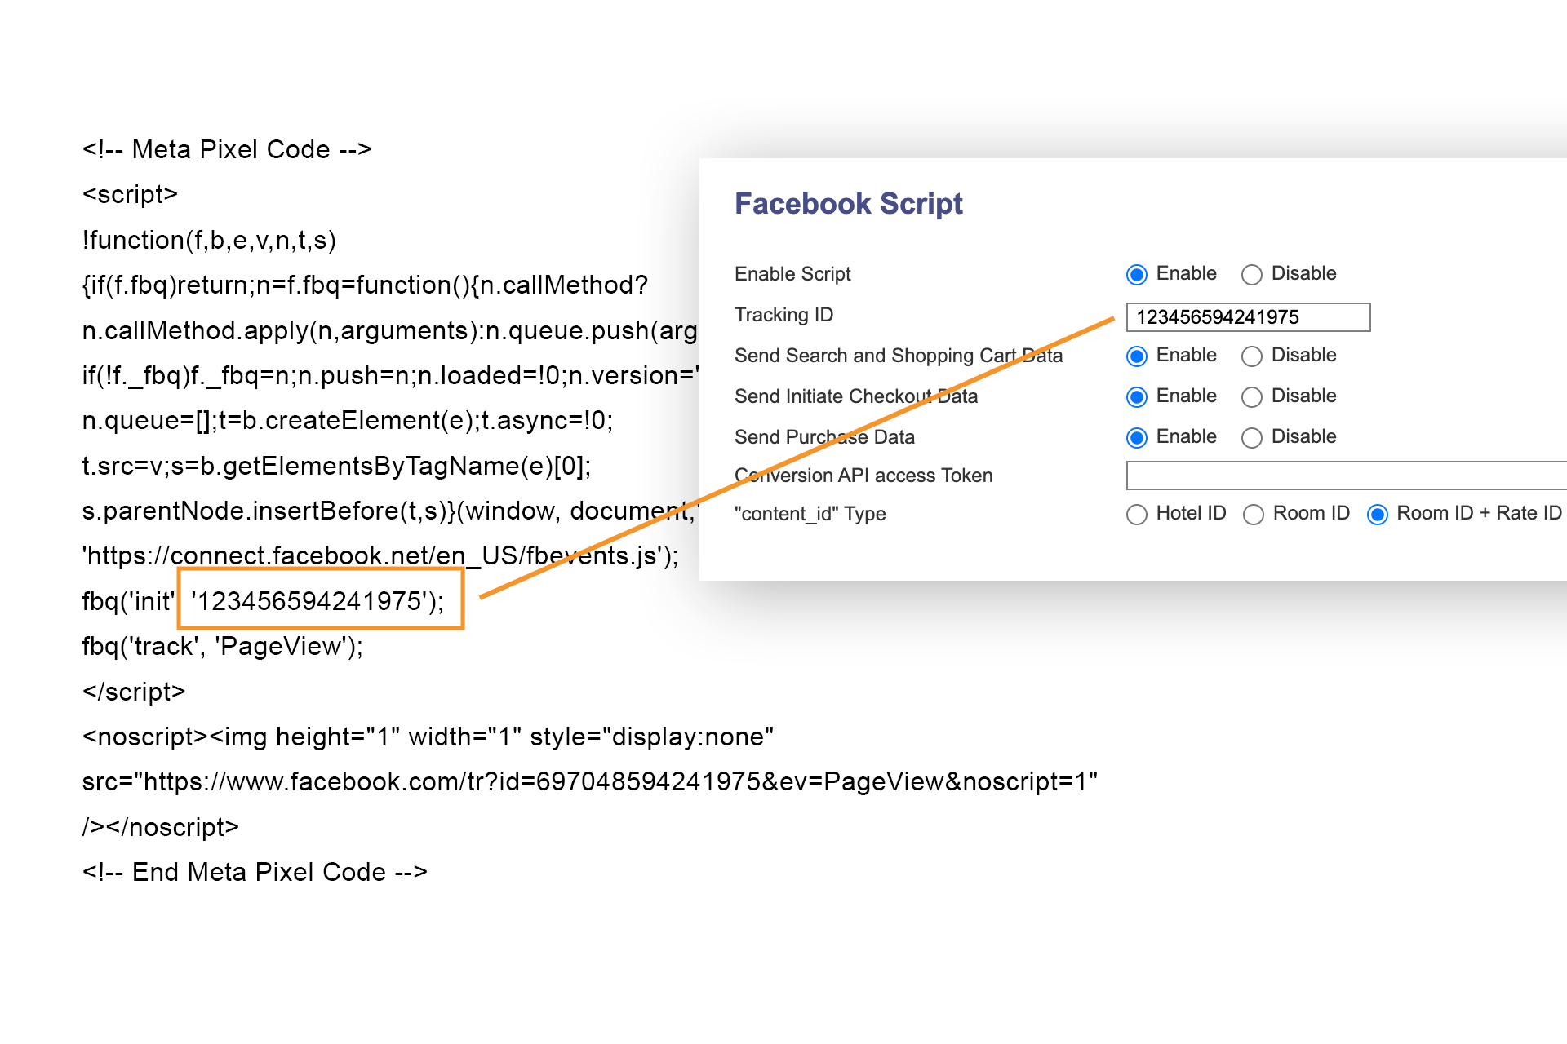Image resolution: width=1567 pixels, height=1044 pixels.
Task: Click the Conversion API access Token field
Action: (1345, 476)
